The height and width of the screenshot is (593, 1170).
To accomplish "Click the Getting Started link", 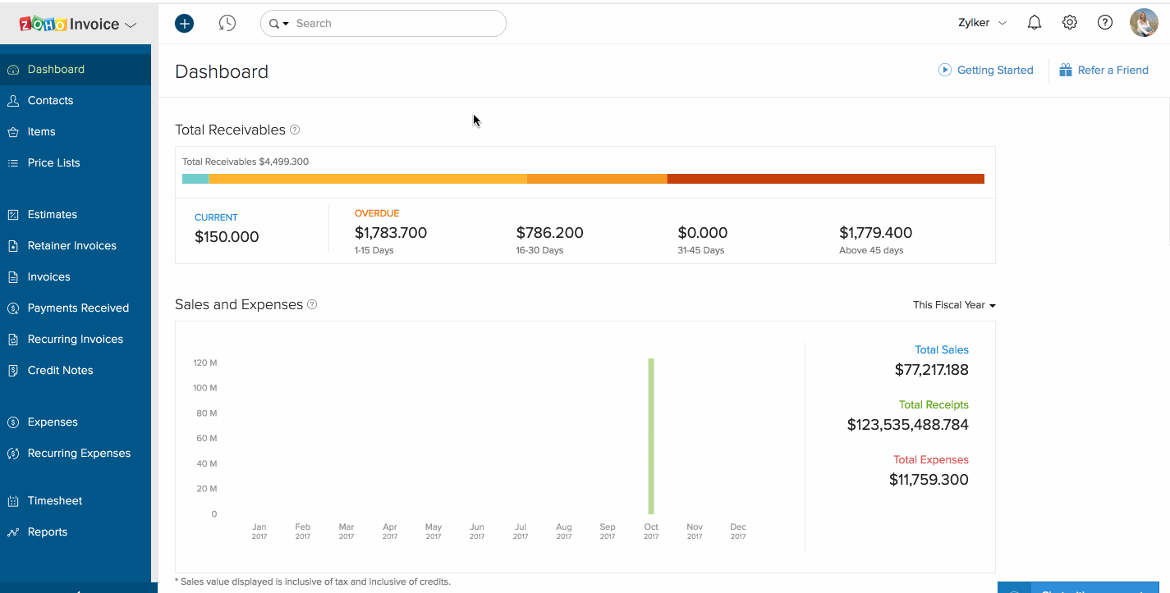I will 994,70.
